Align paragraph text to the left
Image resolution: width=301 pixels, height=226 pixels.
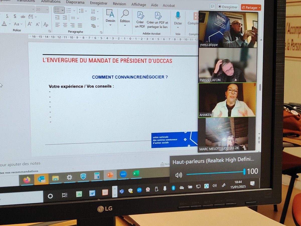57,25
